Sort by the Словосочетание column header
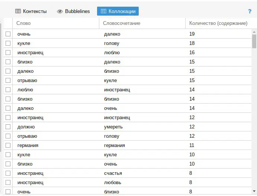Viewport: 257px width, 196px height. 142,23
